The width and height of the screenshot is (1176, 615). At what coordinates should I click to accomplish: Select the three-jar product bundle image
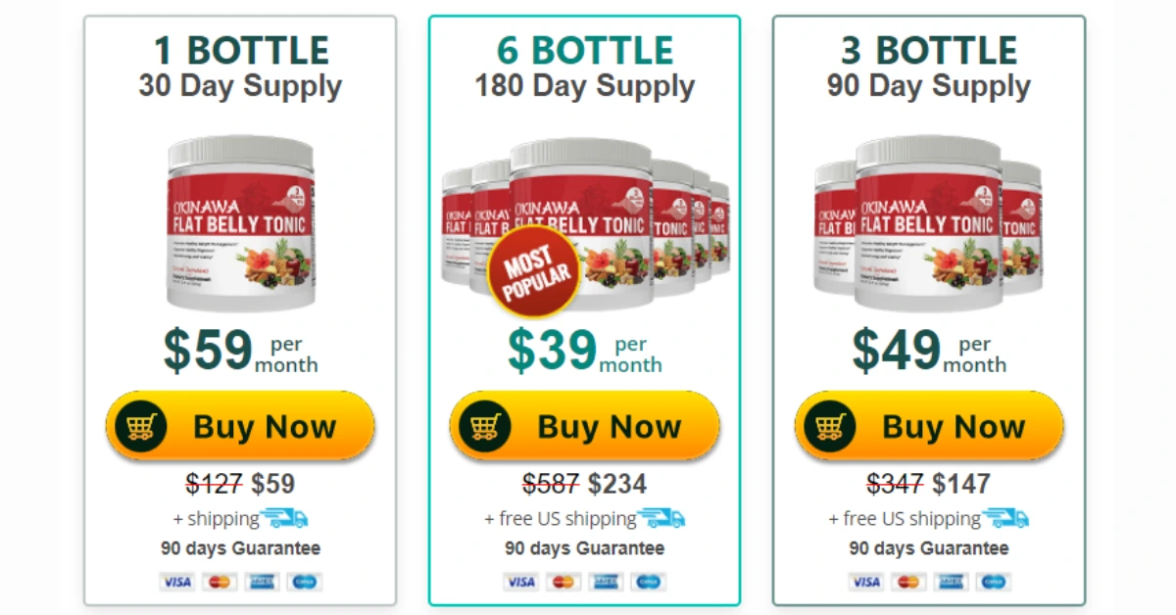pos(929,217)
